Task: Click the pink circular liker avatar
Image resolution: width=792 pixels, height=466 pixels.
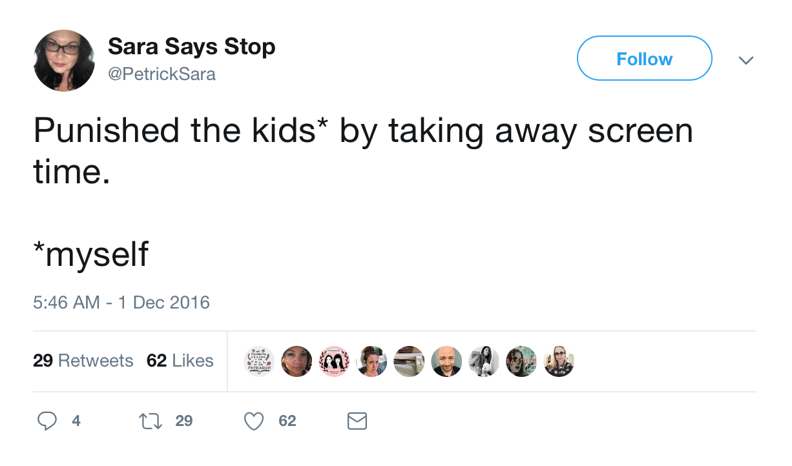Action: click(334, 361)
